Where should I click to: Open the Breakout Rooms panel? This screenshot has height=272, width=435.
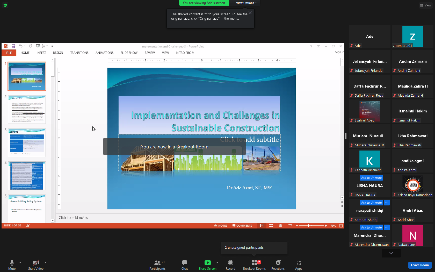[254, 265]
